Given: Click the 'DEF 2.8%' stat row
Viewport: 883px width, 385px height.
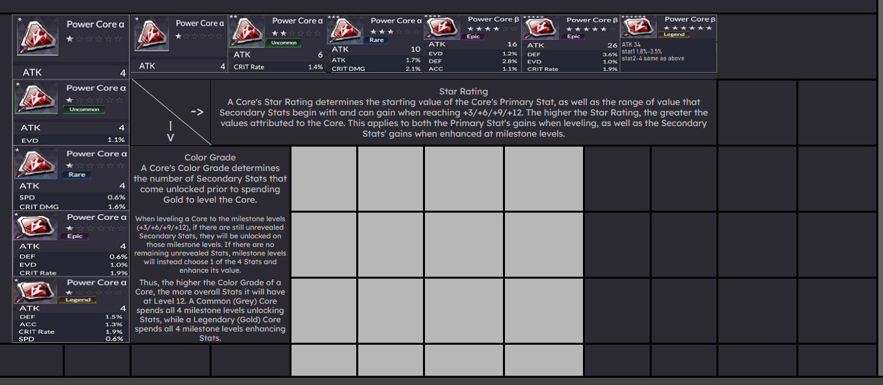Looking at the screenshot, I should (x=473, y=61).
